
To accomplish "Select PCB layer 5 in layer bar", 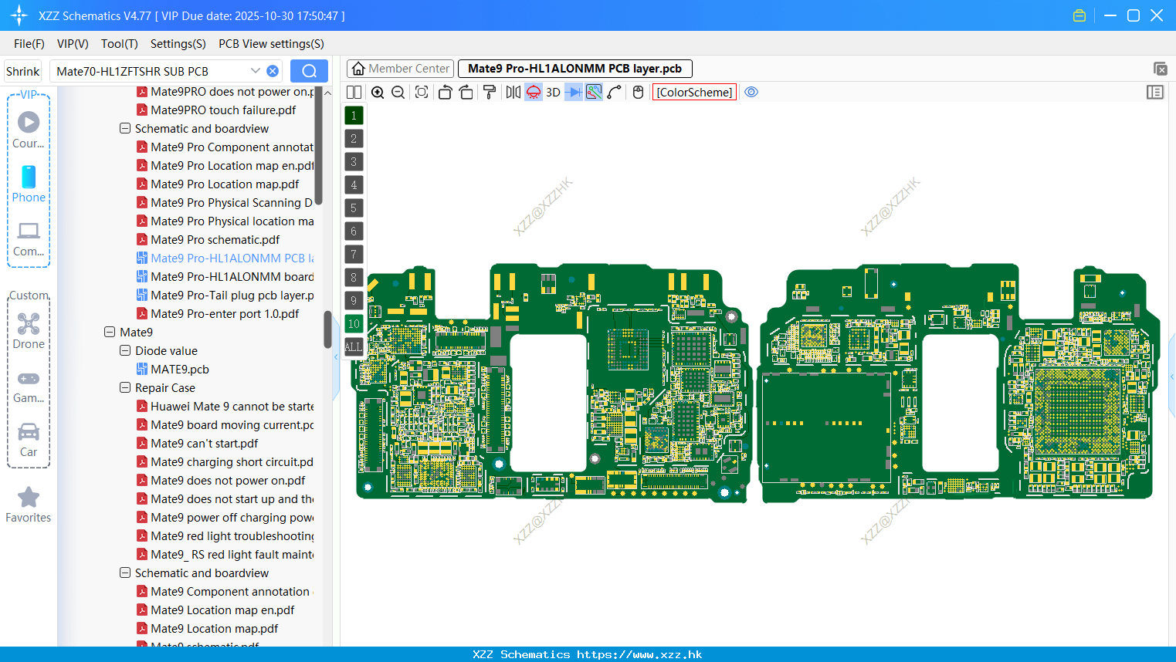I will (353, 208).
